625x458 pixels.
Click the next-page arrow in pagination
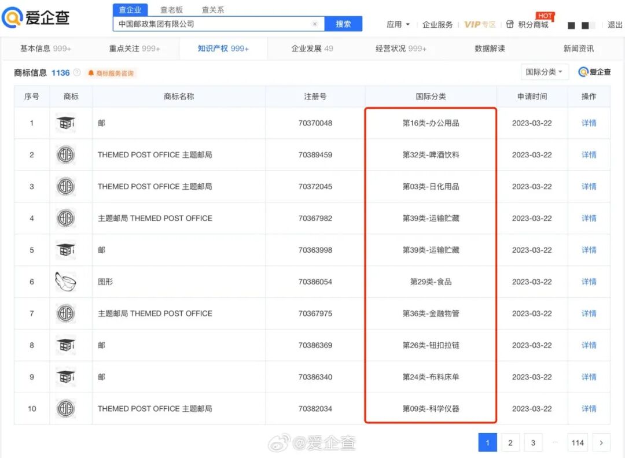601,442
